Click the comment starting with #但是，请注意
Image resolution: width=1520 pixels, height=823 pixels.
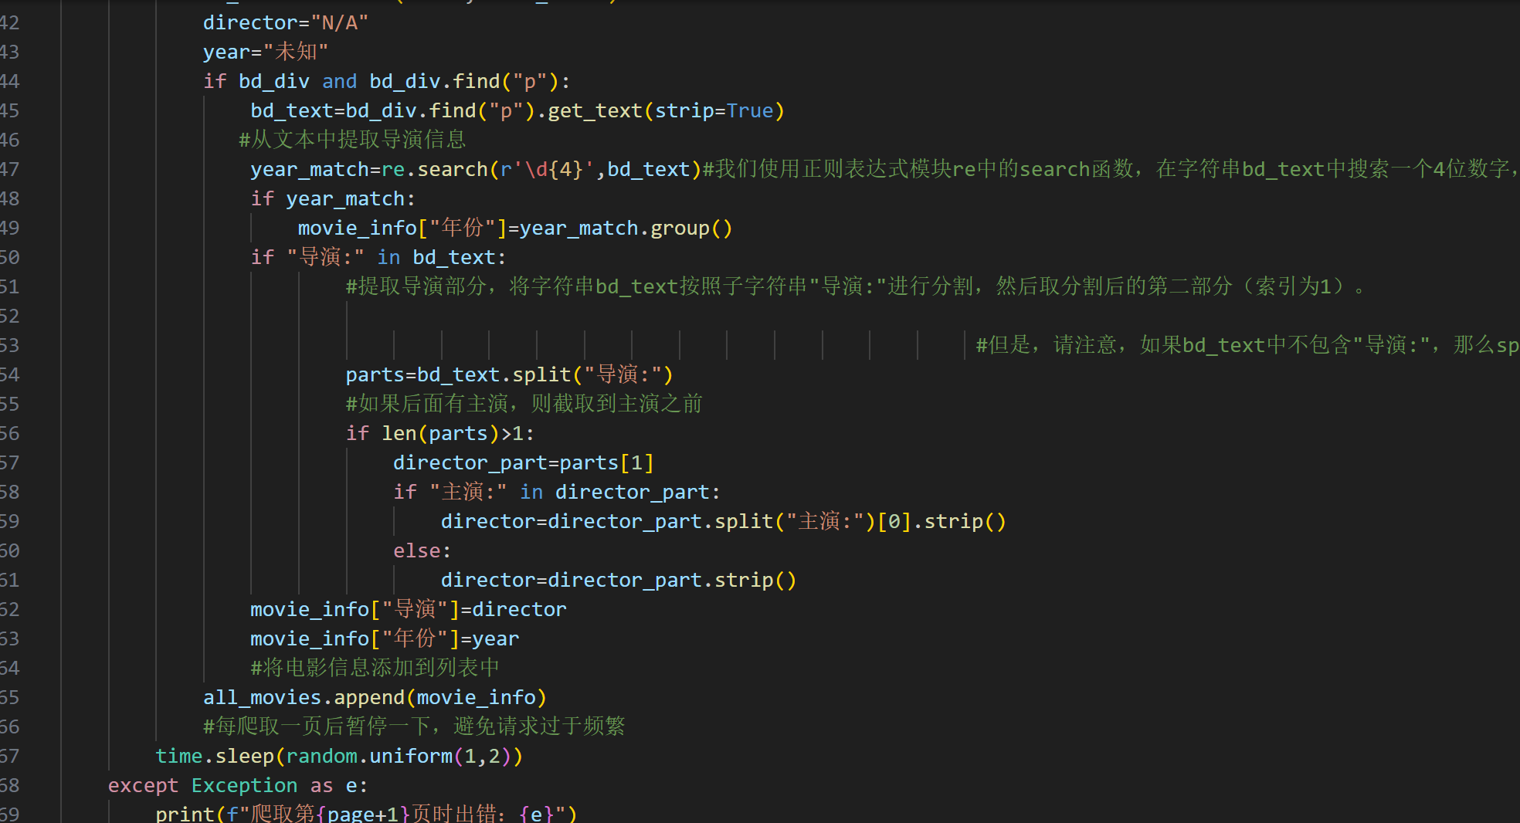point(1247,346)
